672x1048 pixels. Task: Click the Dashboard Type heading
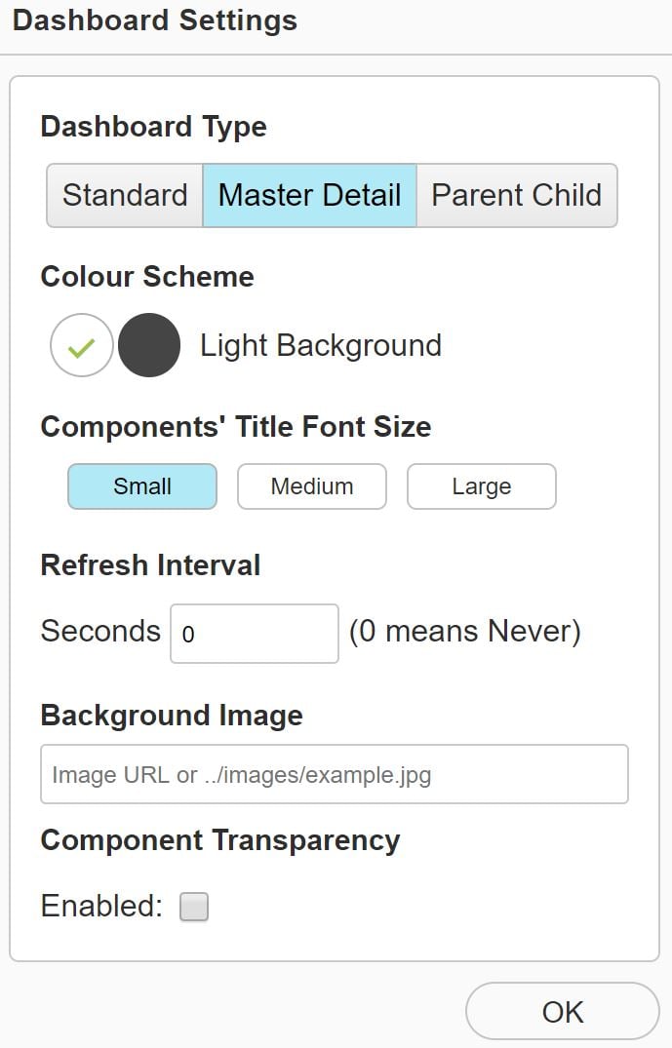point(153,126)
